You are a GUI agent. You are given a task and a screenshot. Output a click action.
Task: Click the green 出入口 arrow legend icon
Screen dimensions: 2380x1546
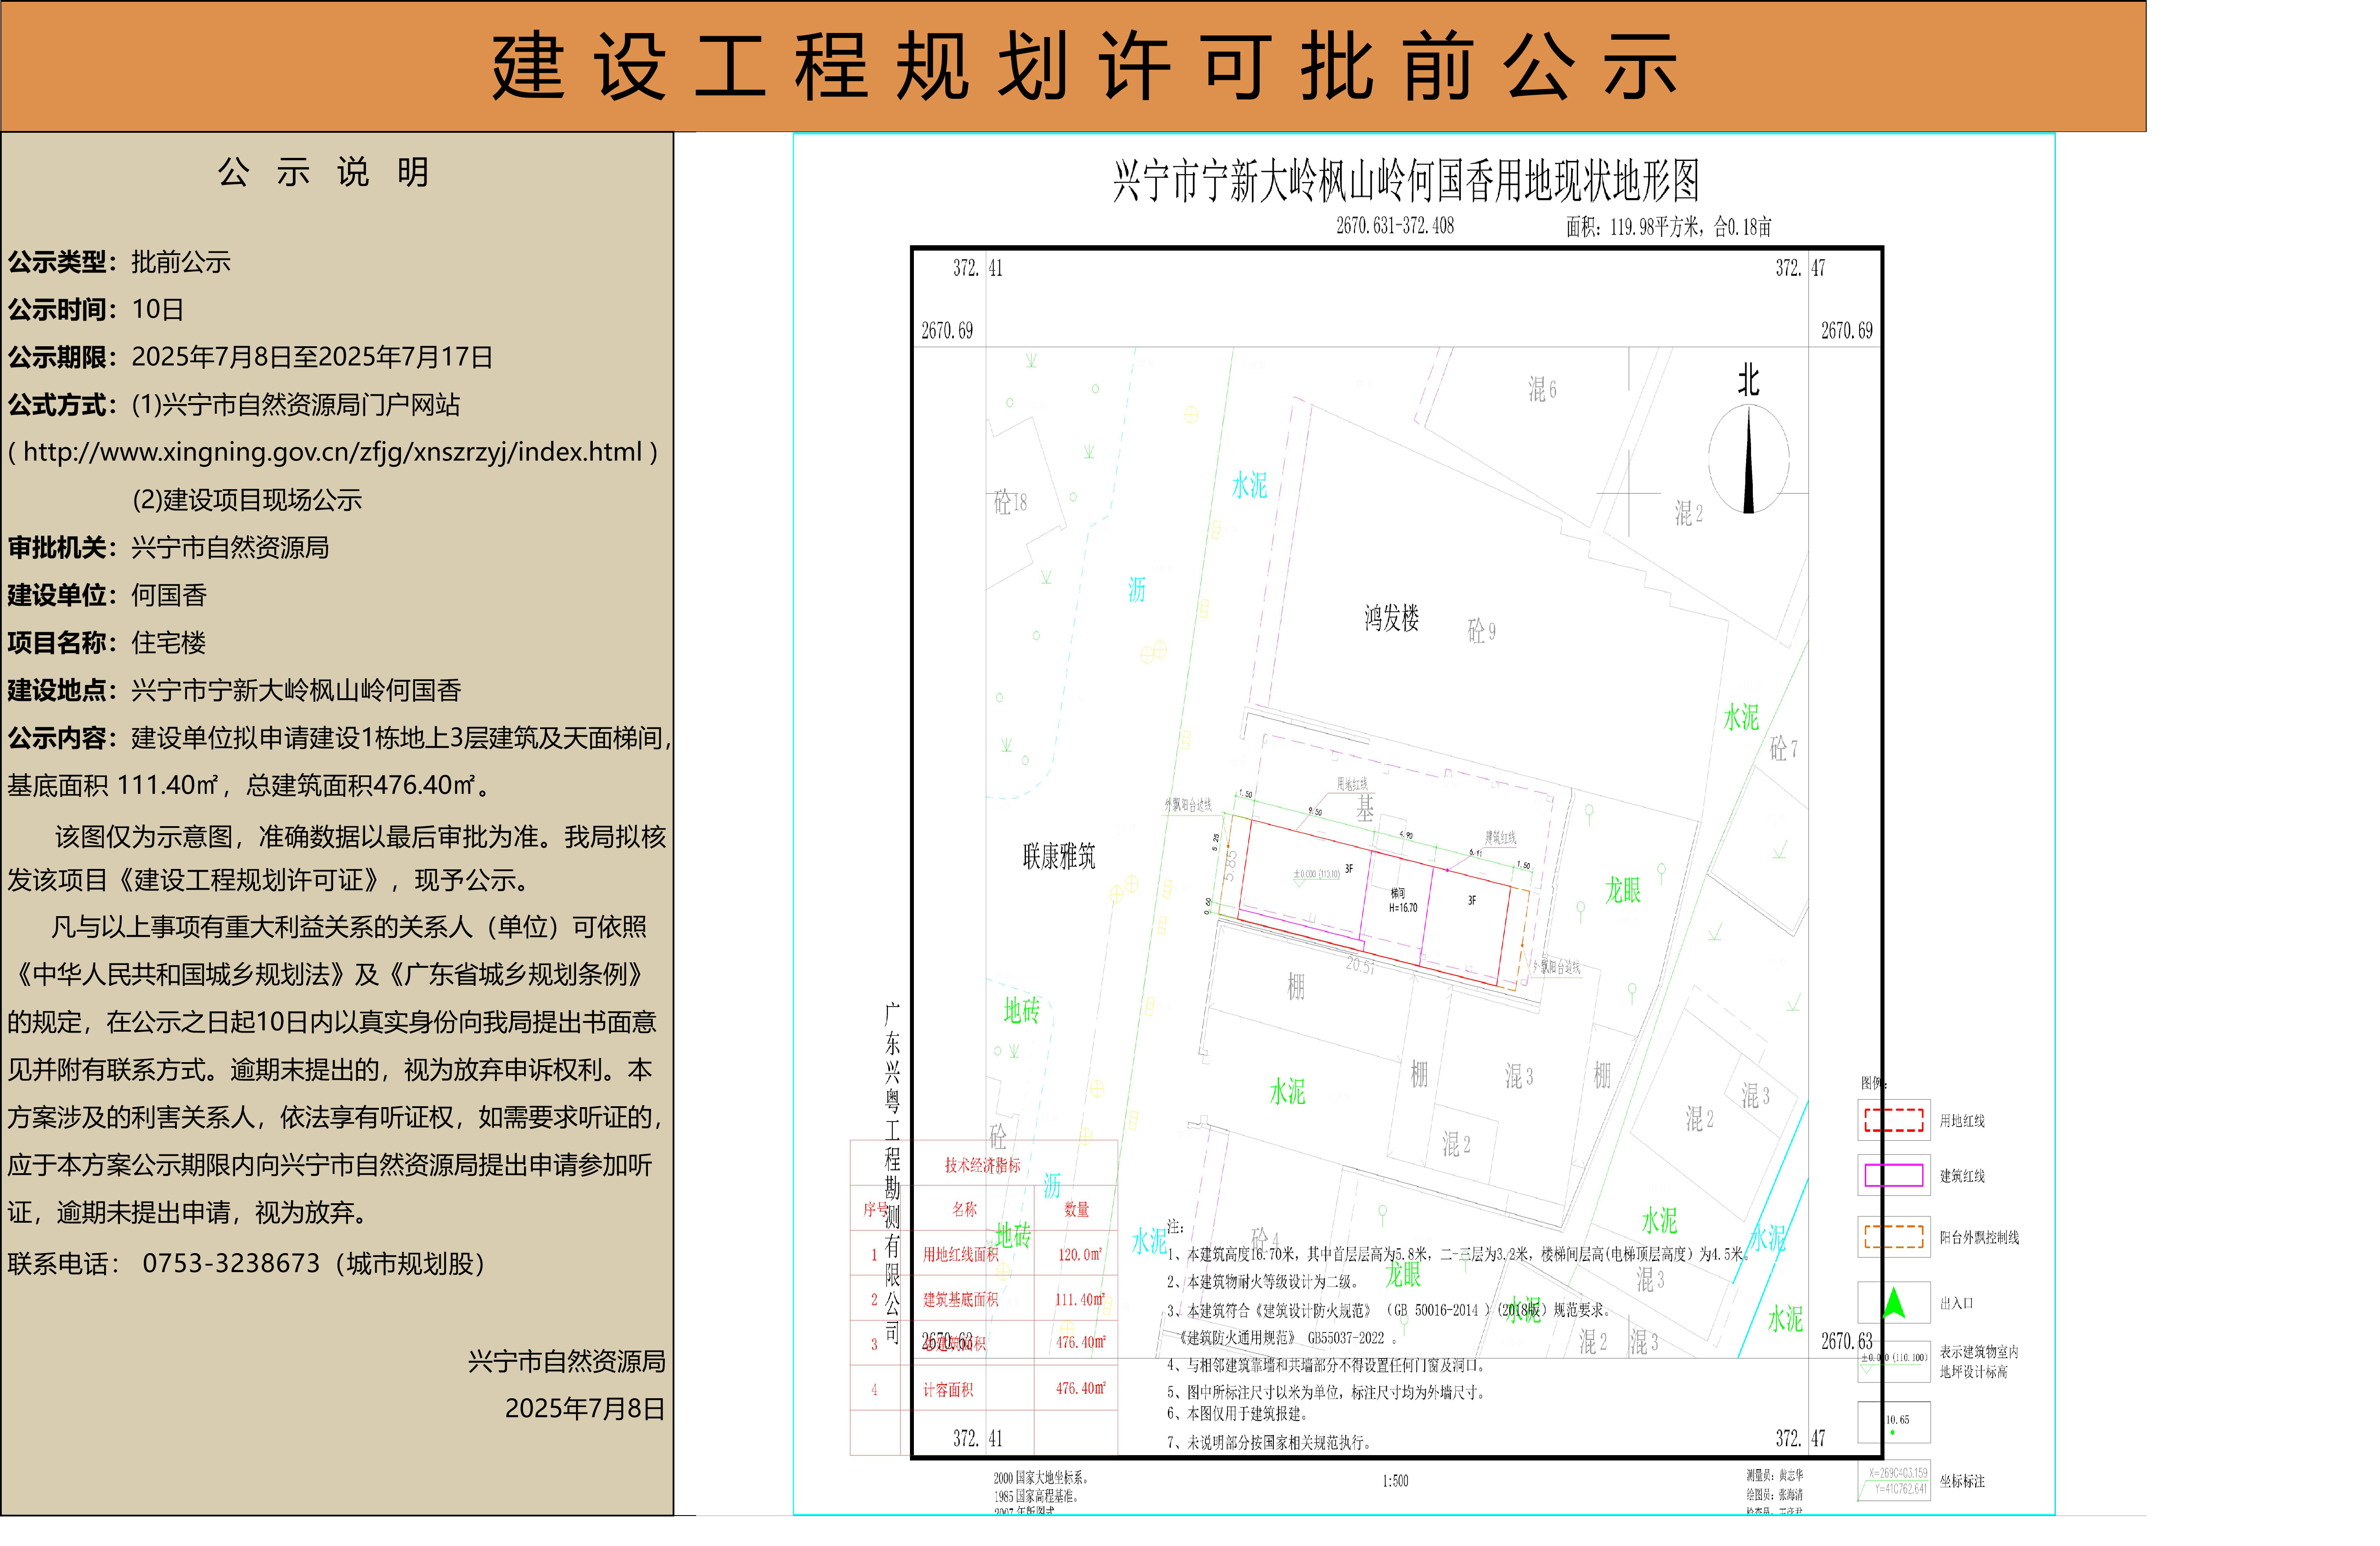point(1893,1302)
